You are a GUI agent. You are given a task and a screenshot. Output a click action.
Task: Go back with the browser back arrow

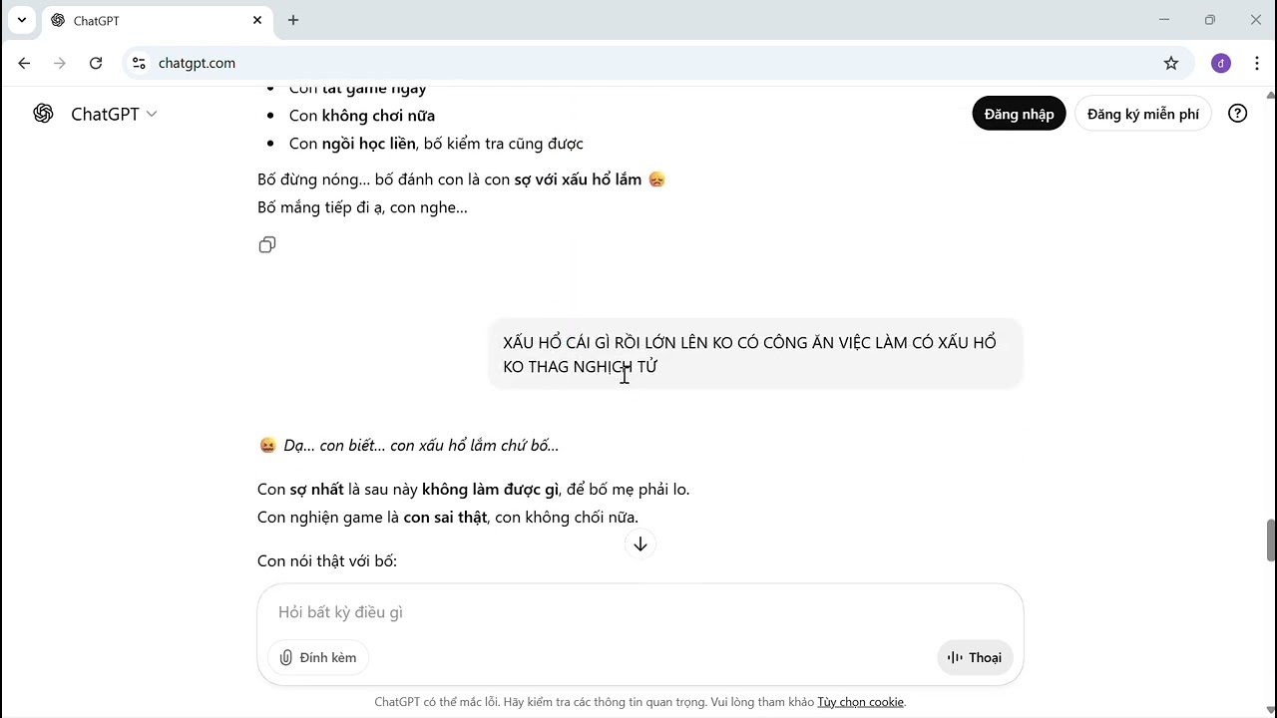(x=24, y=63)
